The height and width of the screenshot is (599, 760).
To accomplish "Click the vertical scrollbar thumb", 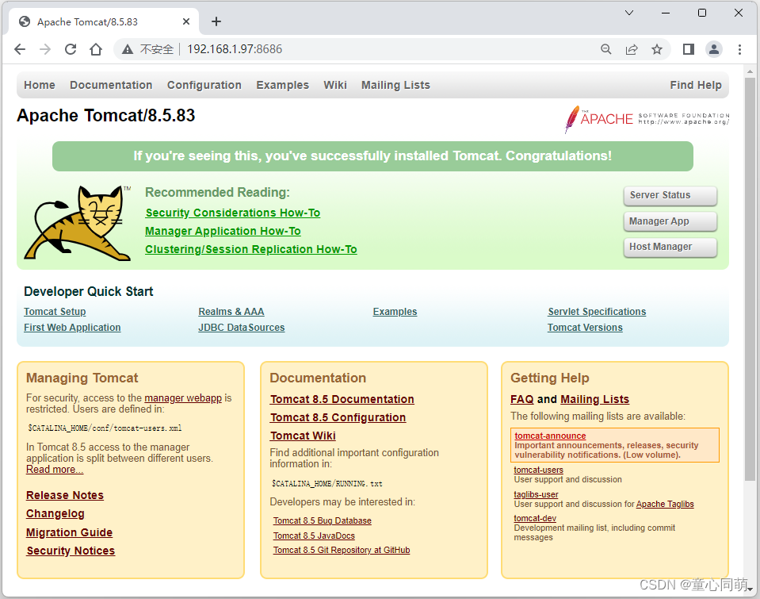I will pyautogui.click(x=750, y=279).
